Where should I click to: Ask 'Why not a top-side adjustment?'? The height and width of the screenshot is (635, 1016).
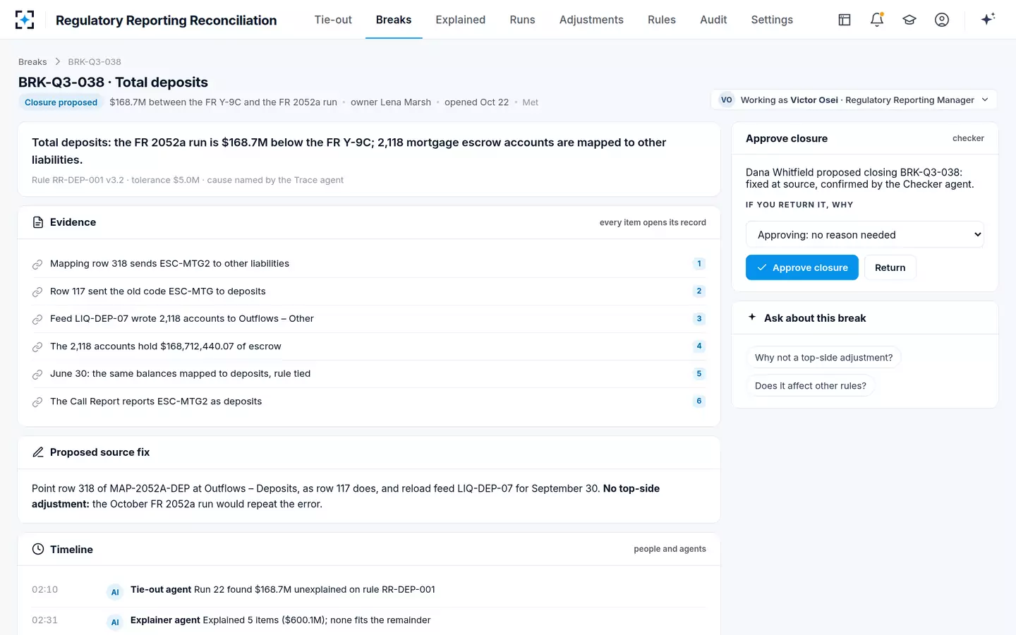[823, 358]
